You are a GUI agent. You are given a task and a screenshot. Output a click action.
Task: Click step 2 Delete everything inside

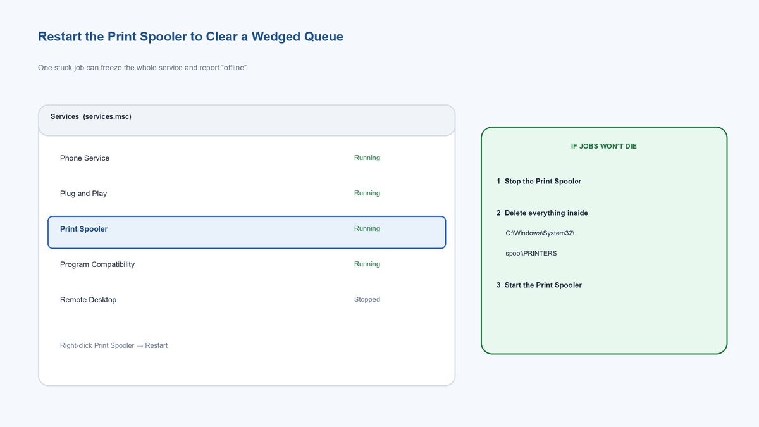(x=543, y=213)
